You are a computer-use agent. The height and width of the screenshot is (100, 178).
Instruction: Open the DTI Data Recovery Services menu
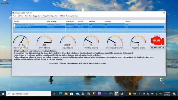pyautogui.click(x=69, y=16)
